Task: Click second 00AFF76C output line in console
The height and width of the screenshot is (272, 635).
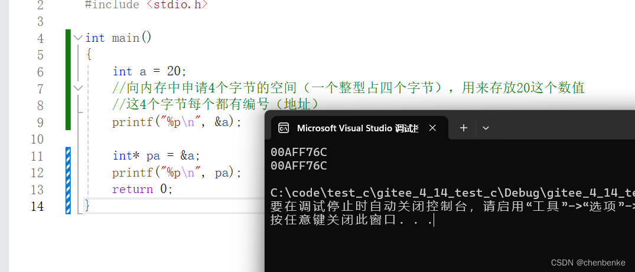Action: tap(299, 166)
